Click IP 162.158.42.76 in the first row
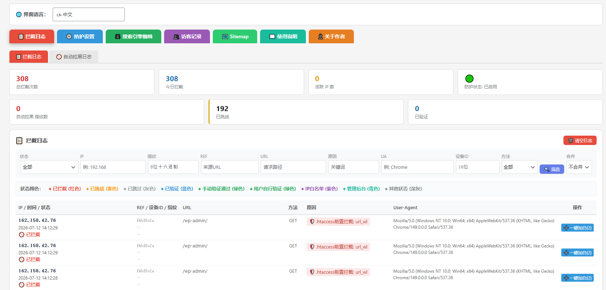 tap(37, 220)
